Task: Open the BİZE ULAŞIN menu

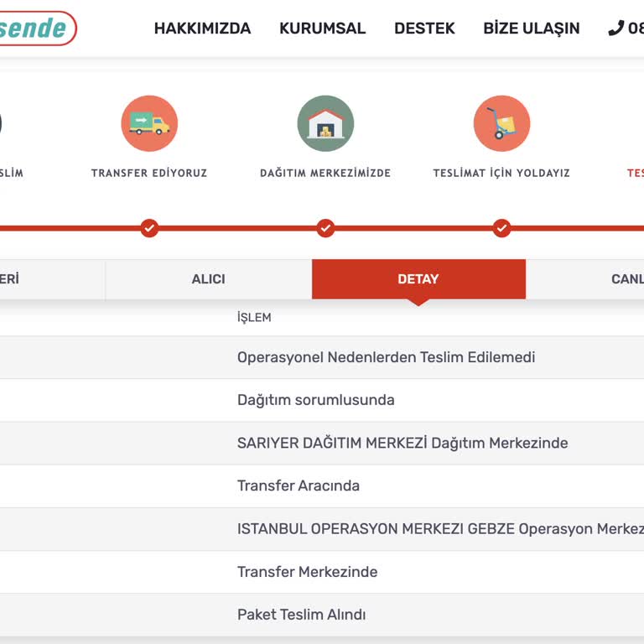Action: 532,29
